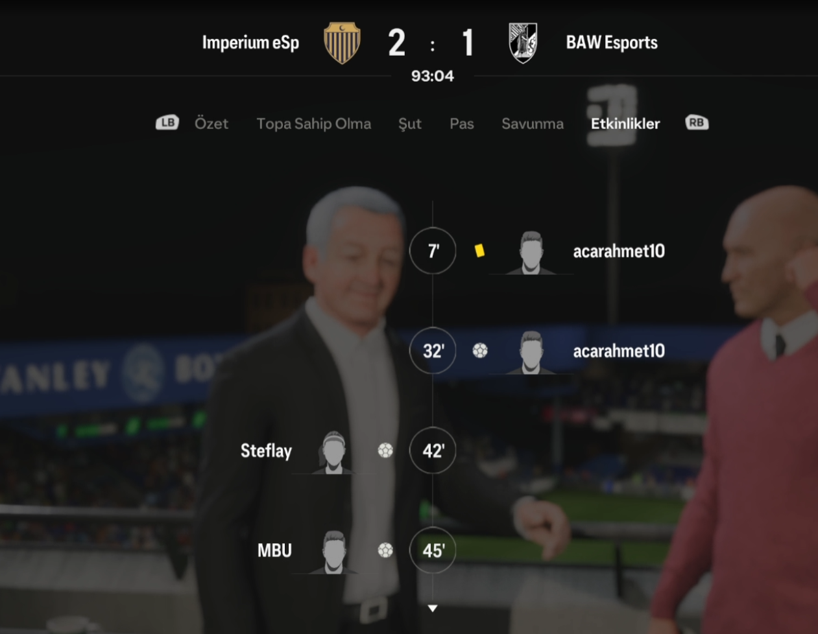This screenshot has width=818, height=634.
Task: Click the acarahmet10 name at 32'
Action: point(619,351)
